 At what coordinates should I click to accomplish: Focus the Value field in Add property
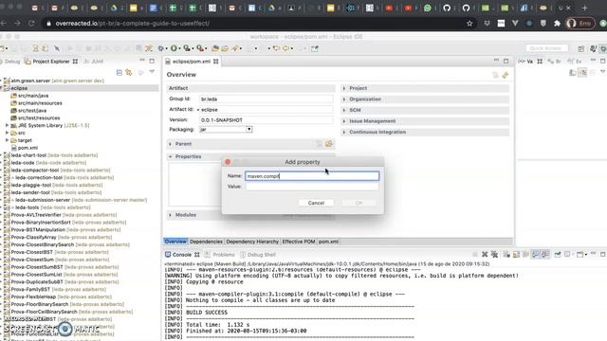312,187
